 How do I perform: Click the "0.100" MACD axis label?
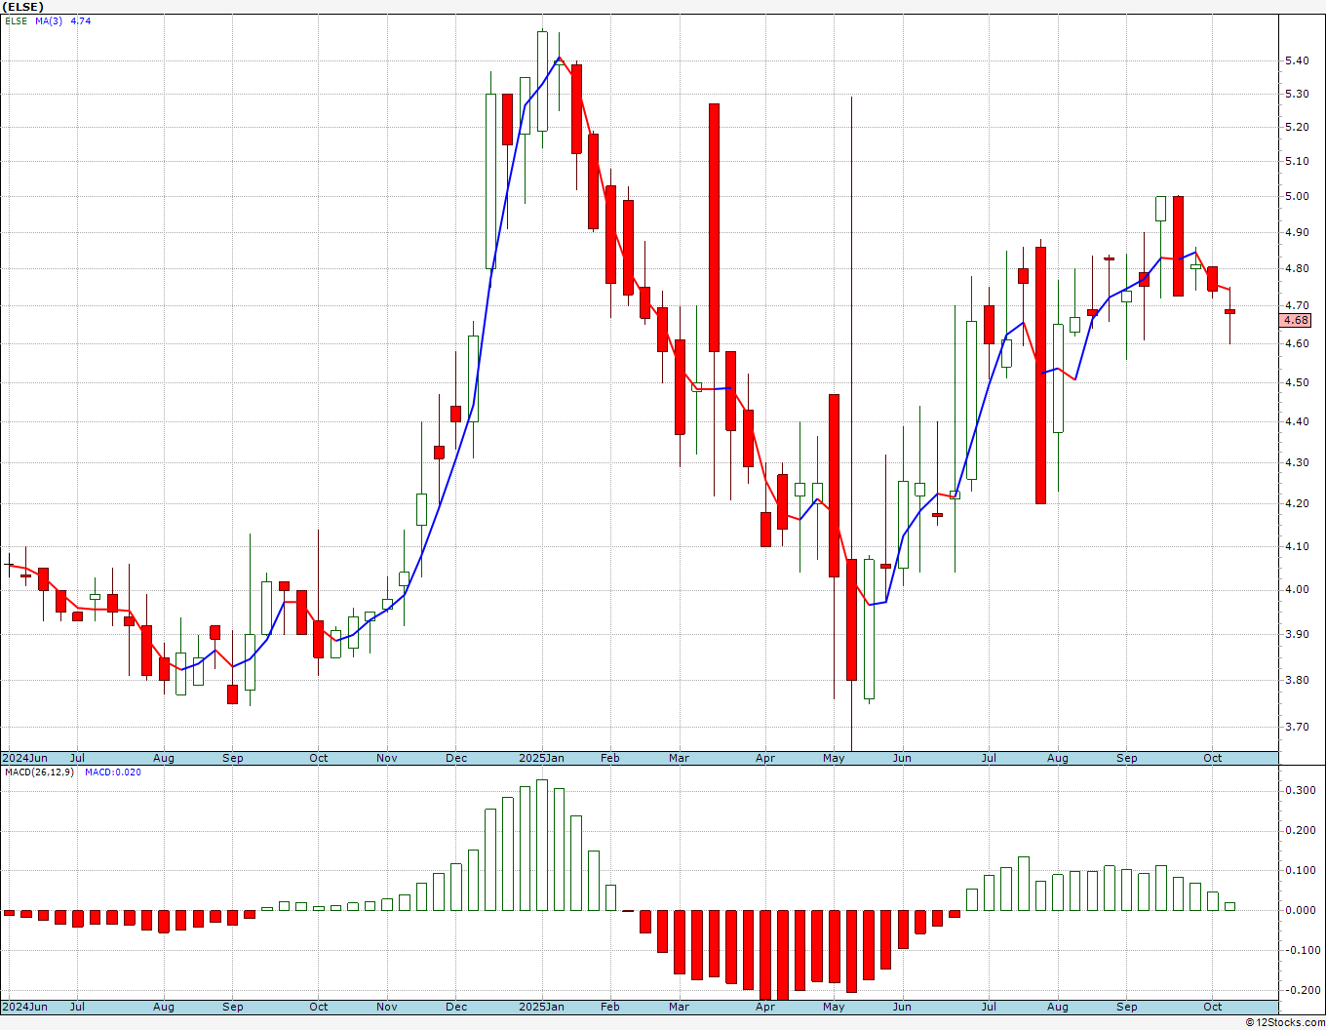click(x=1300, y=870)
